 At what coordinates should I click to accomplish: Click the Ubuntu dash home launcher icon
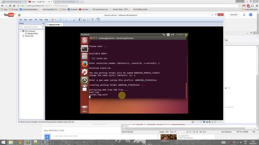tap(85, 41)
